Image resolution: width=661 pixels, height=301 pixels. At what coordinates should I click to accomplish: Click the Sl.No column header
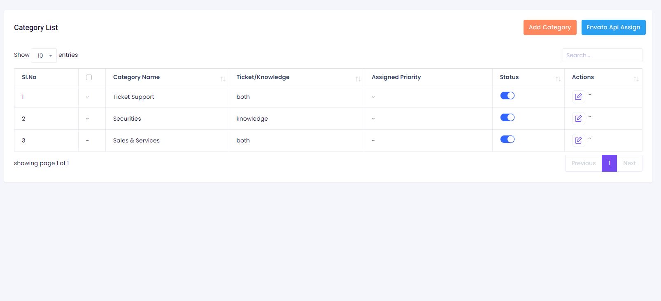29,77
